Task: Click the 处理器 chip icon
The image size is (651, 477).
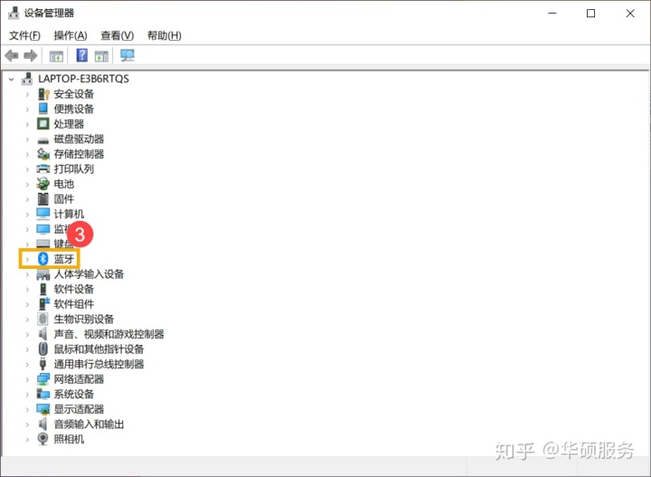Action: pos(43,124)
